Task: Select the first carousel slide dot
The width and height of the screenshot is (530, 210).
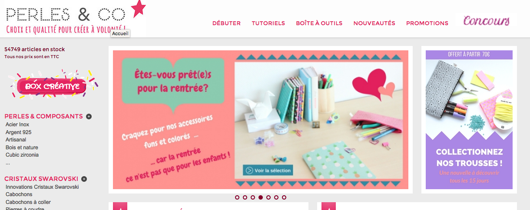Action: (237, 197)
